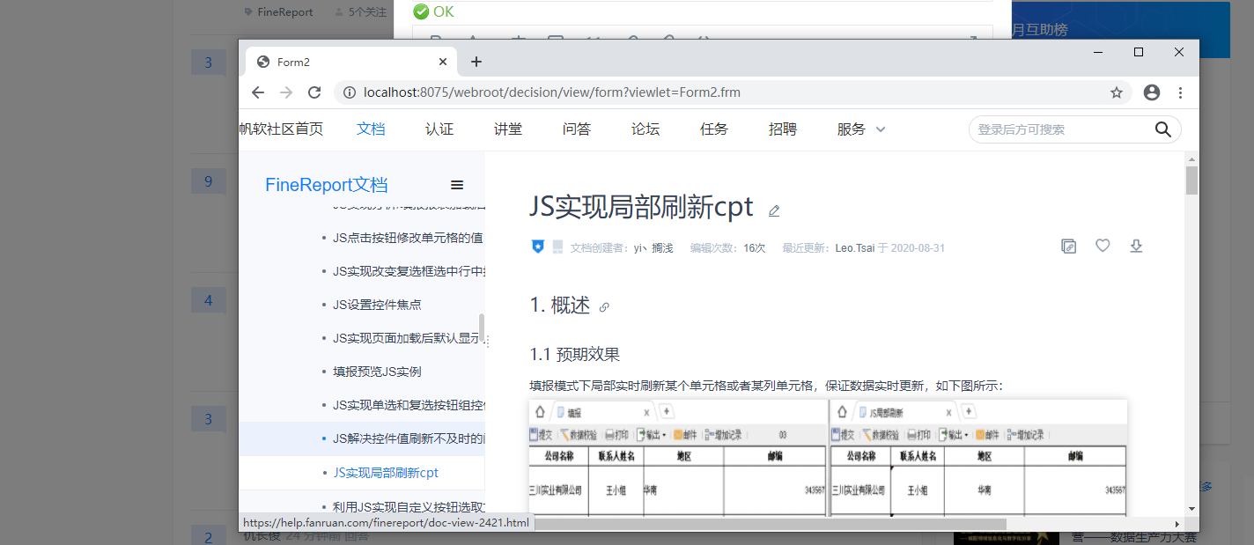Viewport: 1254px width, 545px height.
Task: Open the Chrome three-dot menu
Action: 1181,92
